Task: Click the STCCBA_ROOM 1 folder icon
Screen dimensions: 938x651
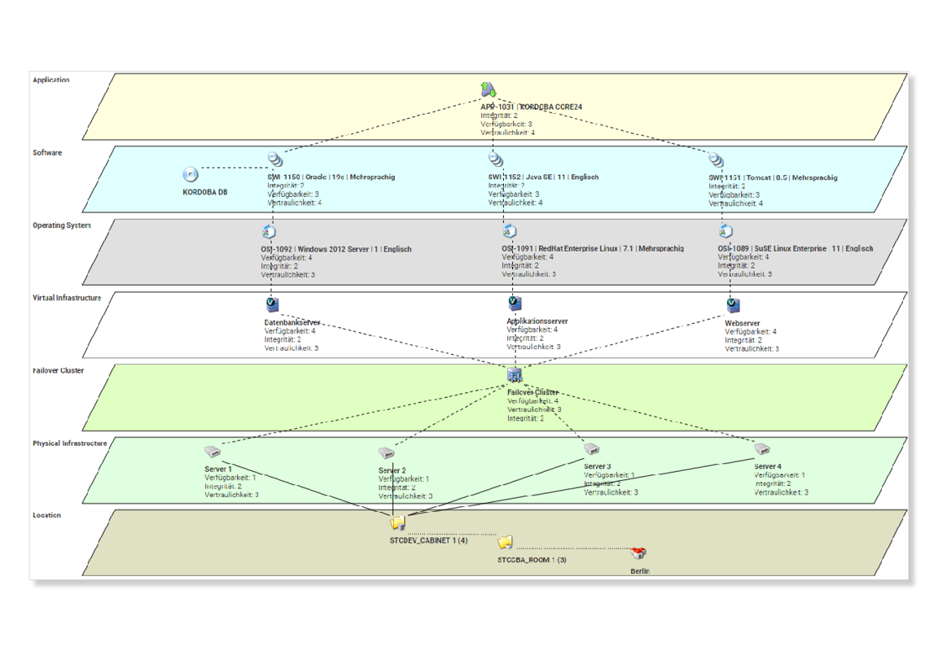Action: tap(506, 543)
